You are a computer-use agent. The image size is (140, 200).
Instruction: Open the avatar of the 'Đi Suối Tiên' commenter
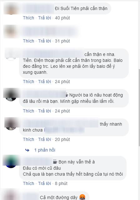point(11,9)
